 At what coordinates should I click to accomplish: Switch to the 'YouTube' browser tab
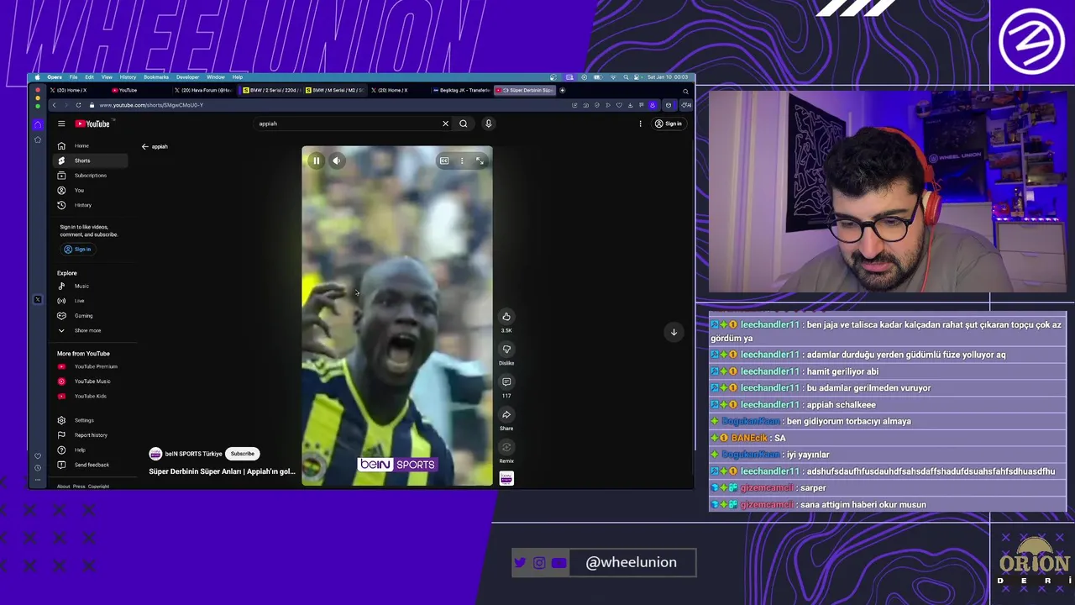[x=139, y=90]
